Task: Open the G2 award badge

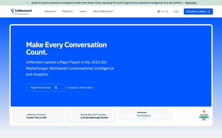Action: pyautogui.click(x=204, y=116)
